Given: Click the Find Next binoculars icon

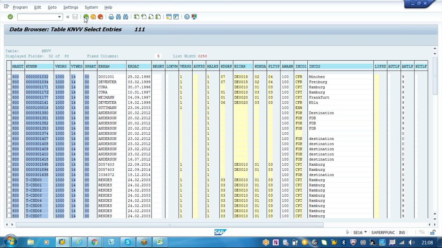Looking at the screenshot, I should click(x=126, y=17).
